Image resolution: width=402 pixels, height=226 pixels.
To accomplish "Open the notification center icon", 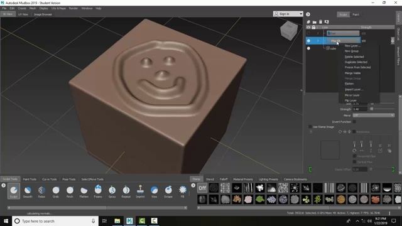I will [x=394, y=220].
